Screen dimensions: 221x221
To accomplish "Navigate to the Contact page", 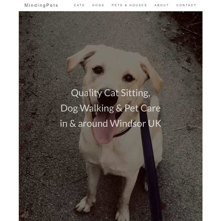I will click(x=186, y=5).
